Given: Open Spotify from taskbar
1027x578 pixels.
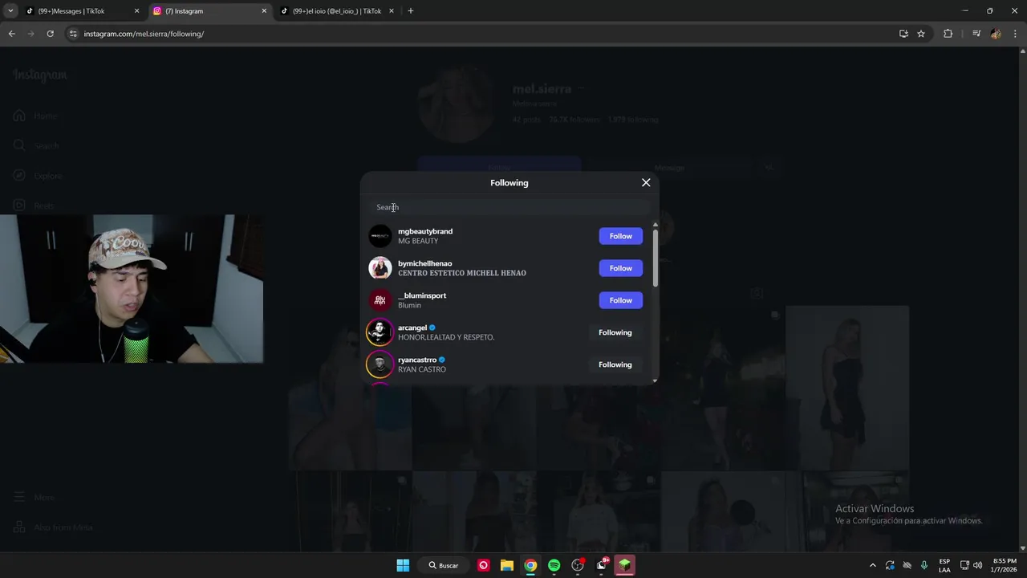Looking at the screenshot, I should point(554,565).
